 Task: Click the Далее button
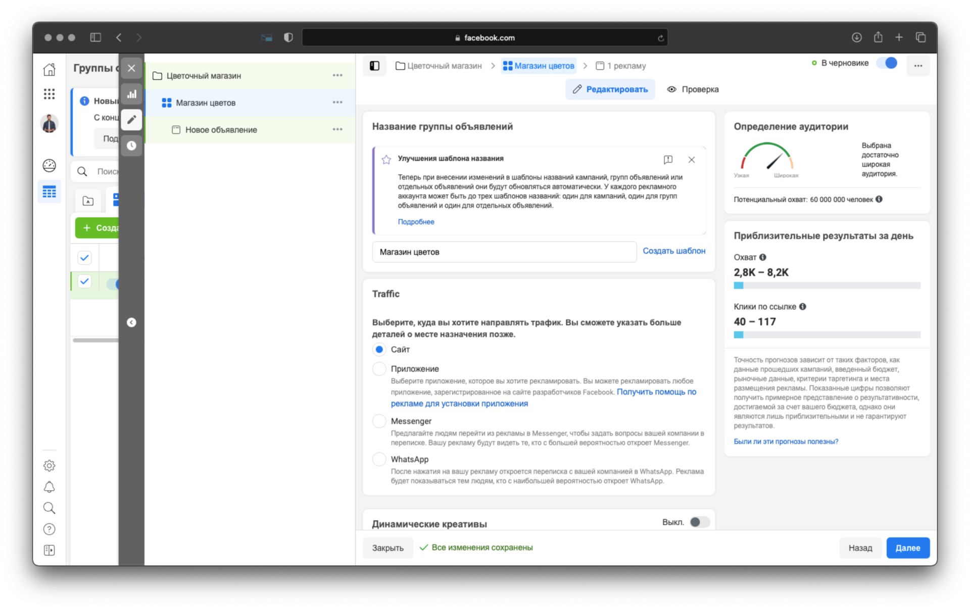pyautogui.click(x=907, y=548)
